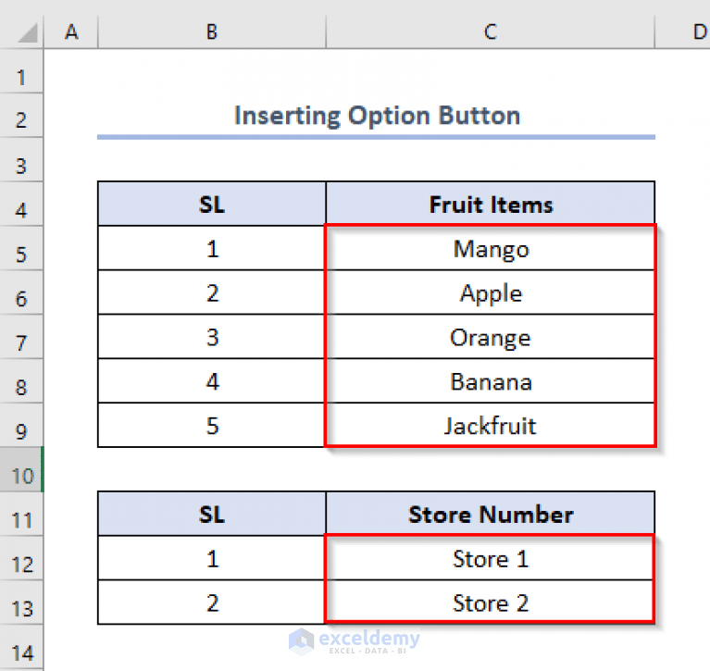The height and width of the screenshot is (671, 710).
Task: Select row 14 header
Action: click(x=21, y=648)
